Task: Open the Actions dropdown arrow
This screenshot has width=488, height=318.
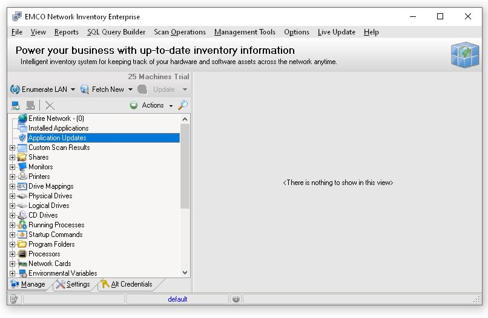Action: point(171,106)
